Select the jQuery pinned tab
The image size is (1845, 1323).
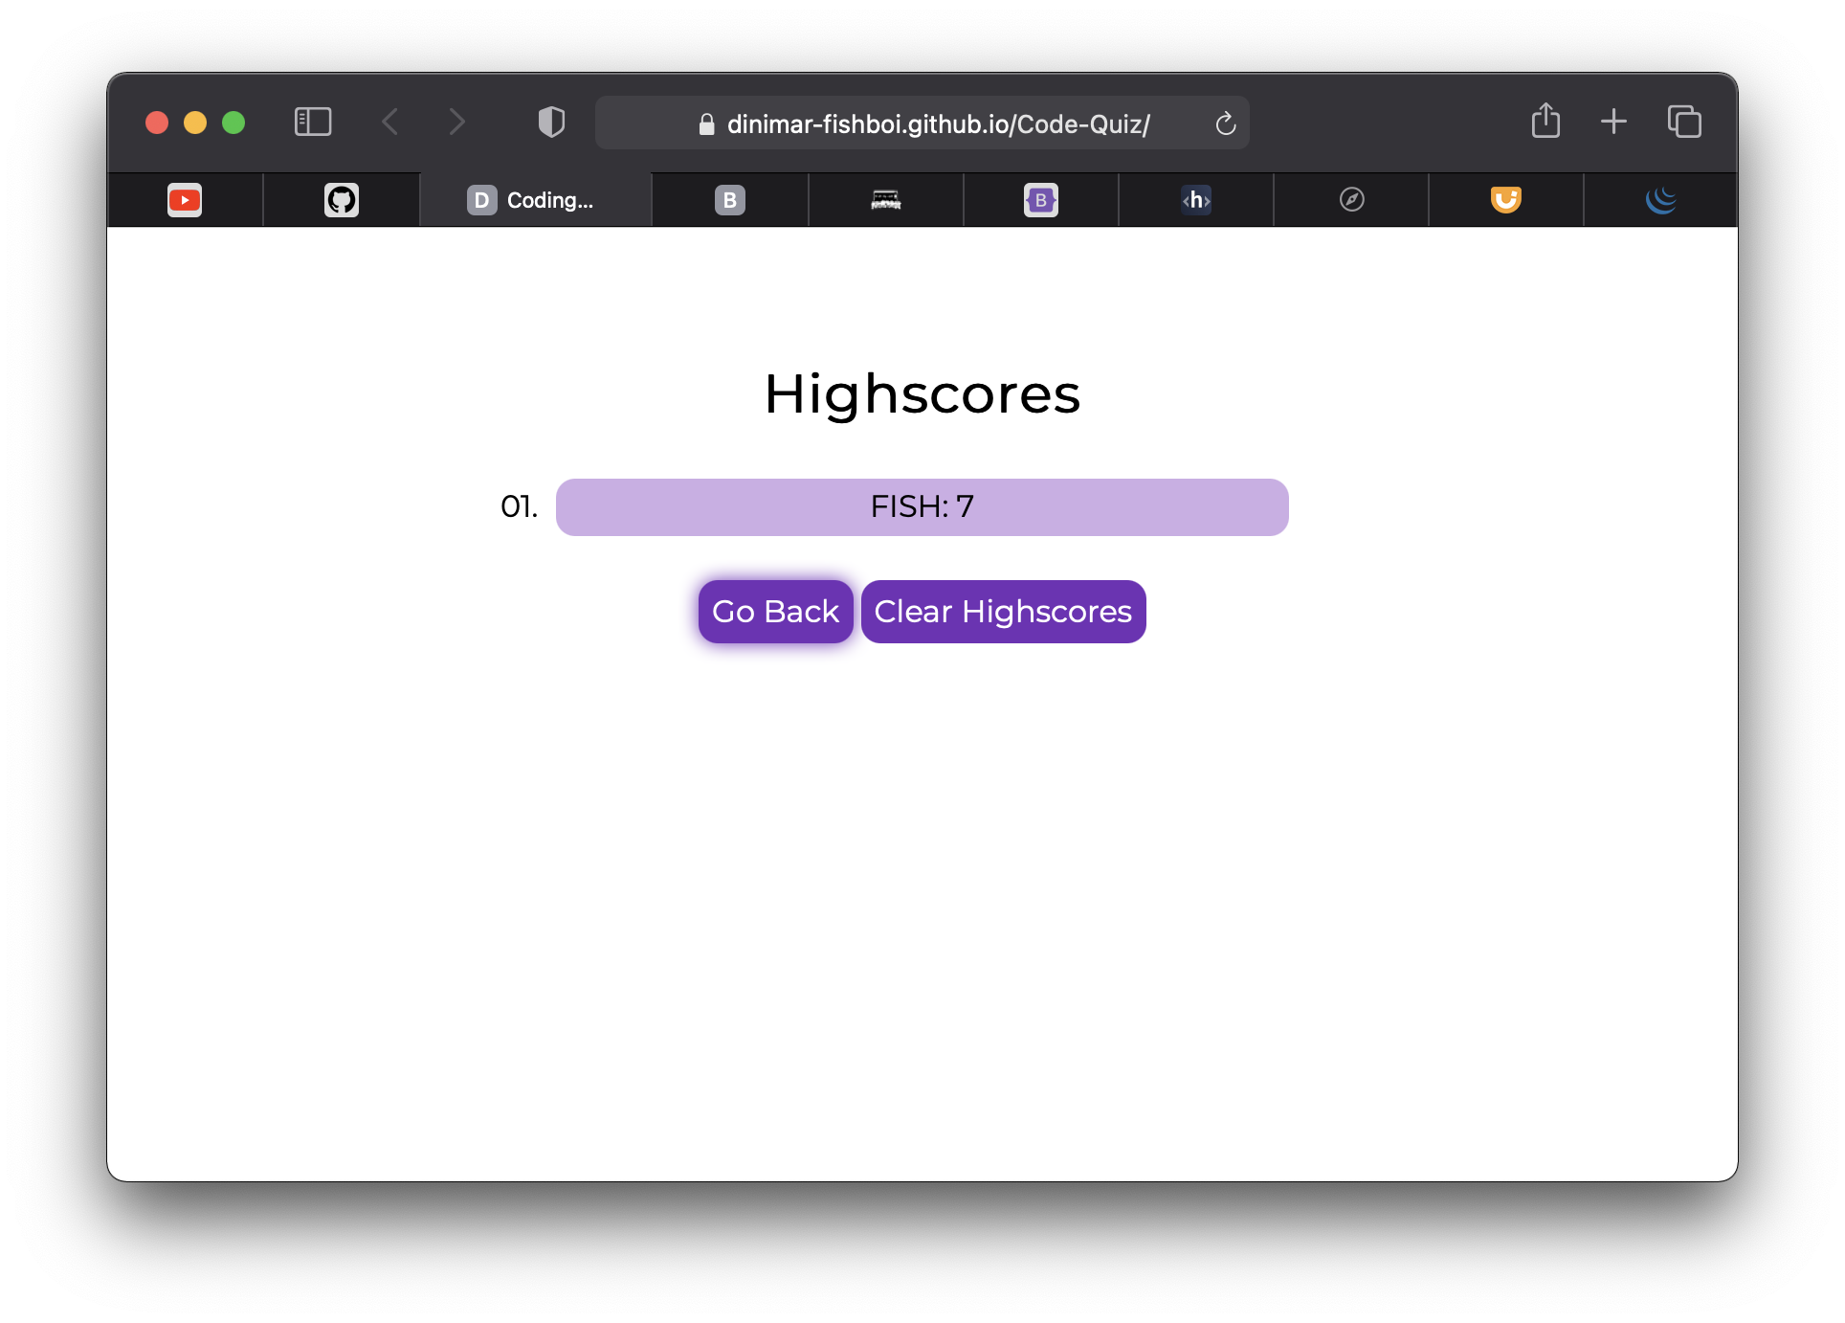pyautogui.click(x=1662, y=200)
